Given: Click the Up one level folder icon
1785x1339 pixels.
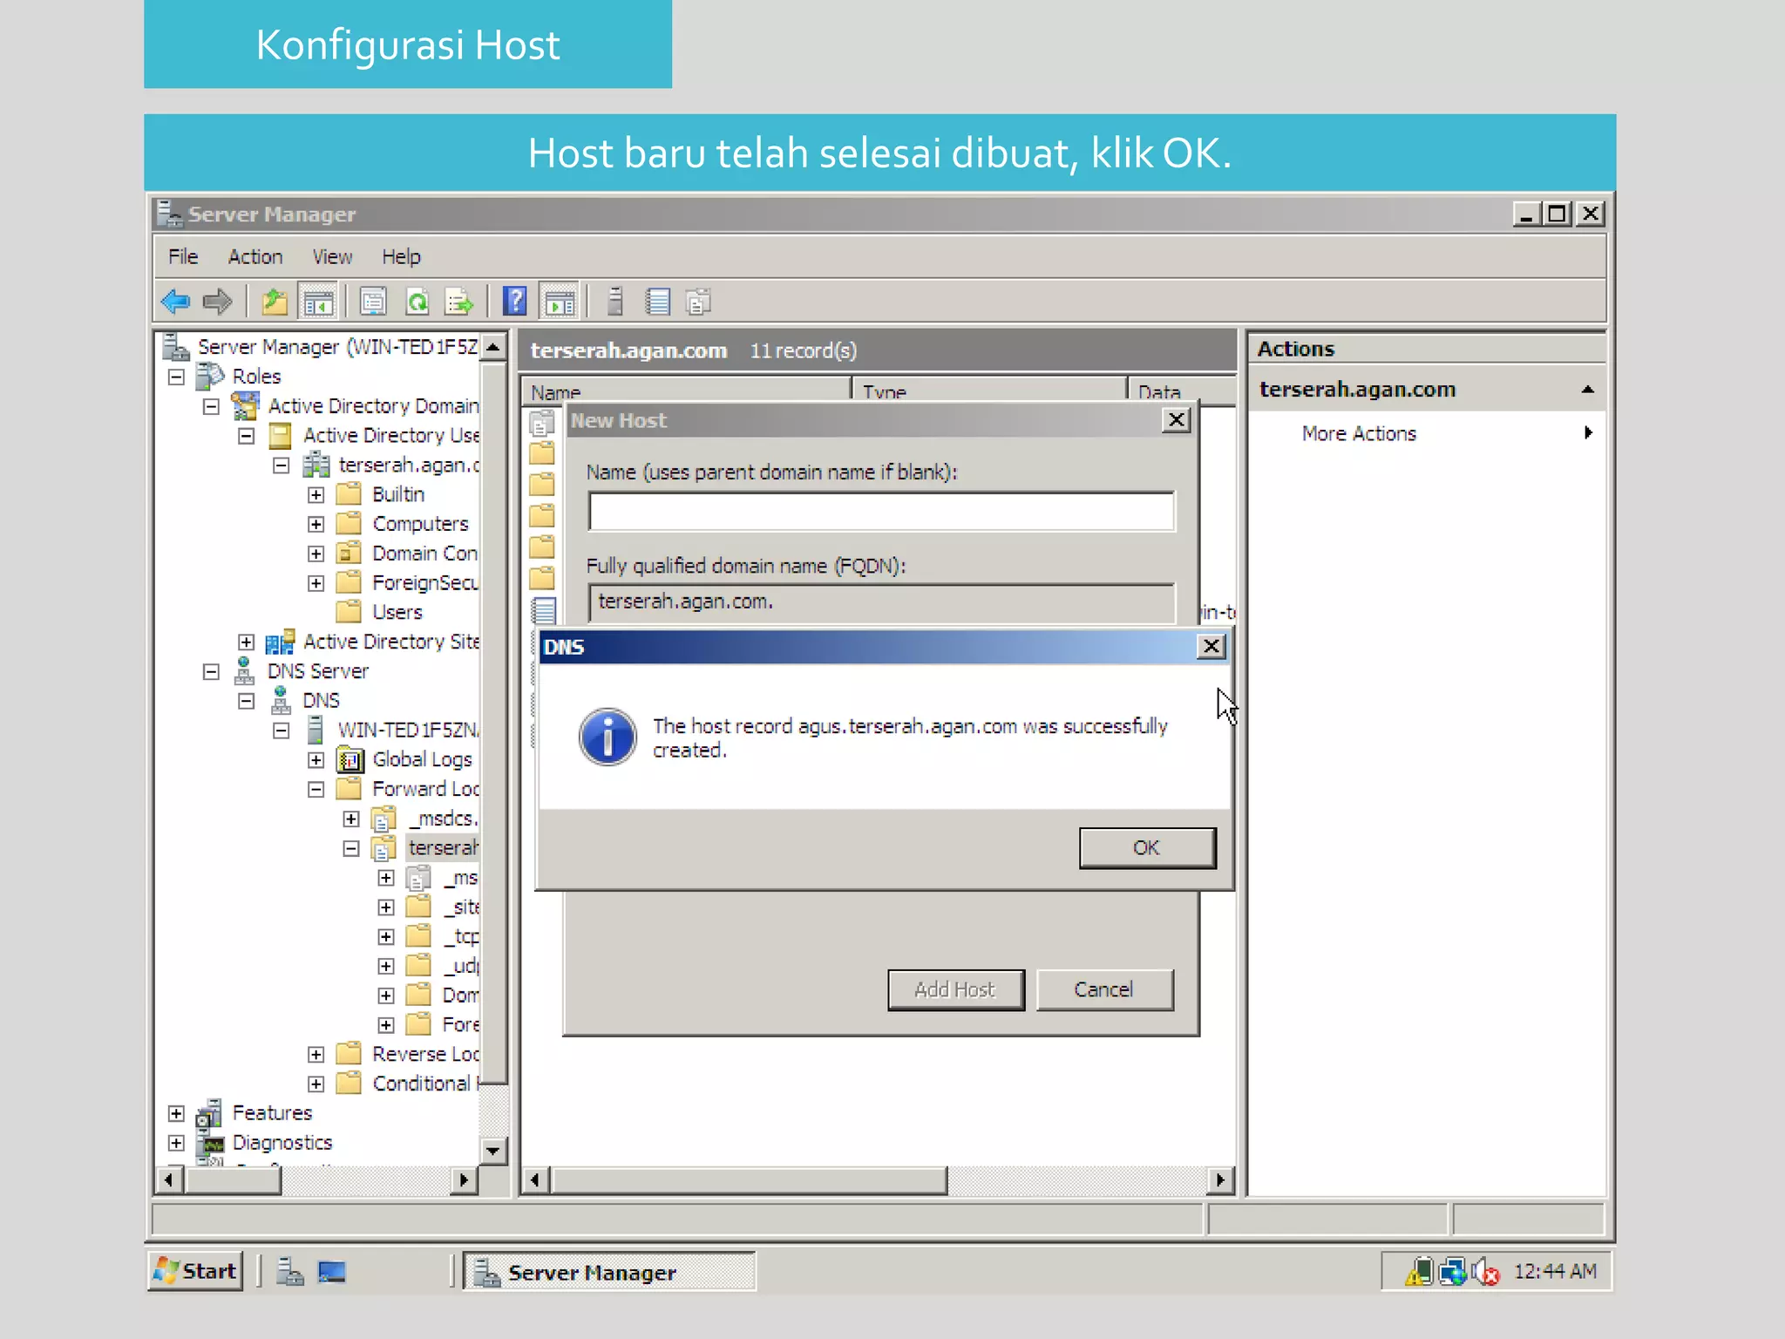Looking at the screenshot, I should tap(275, 302).
